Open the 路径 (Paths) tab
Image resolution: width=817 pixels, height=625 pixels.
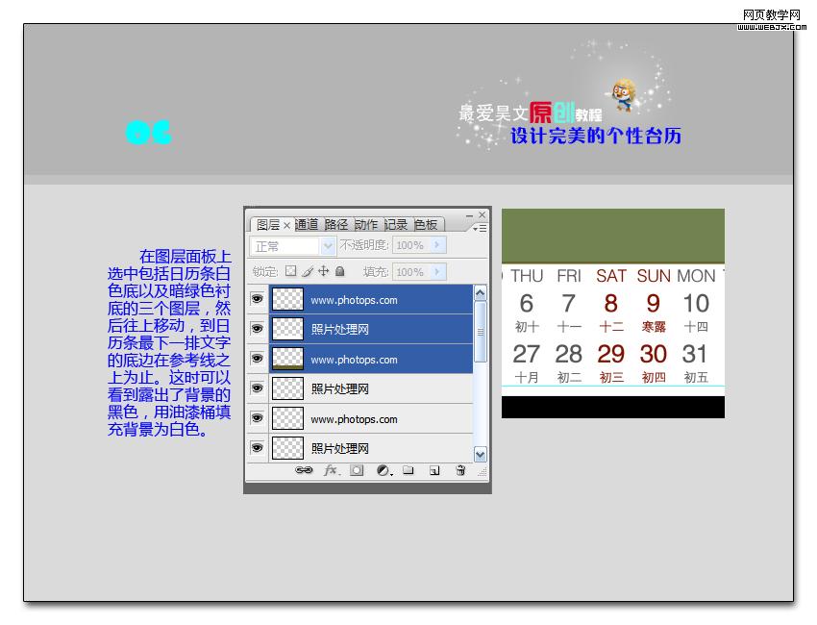click(x=336, y=224)
